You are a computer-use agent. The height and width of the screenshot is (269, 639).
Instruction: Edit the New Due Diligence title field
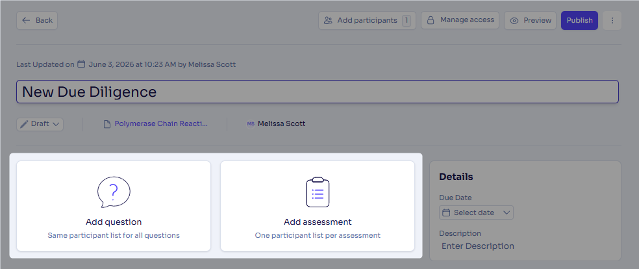click(318, 92)
